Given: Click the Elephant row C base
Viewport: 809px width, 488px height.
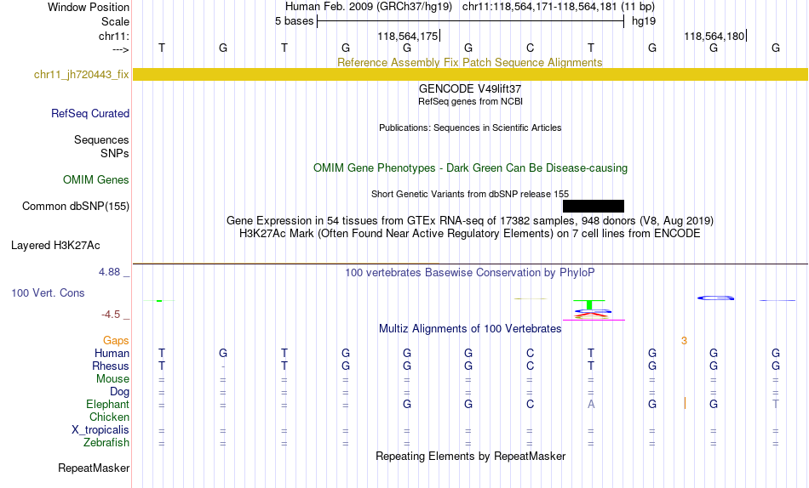Looking at the screenshot, I should (x=530, y=405).
